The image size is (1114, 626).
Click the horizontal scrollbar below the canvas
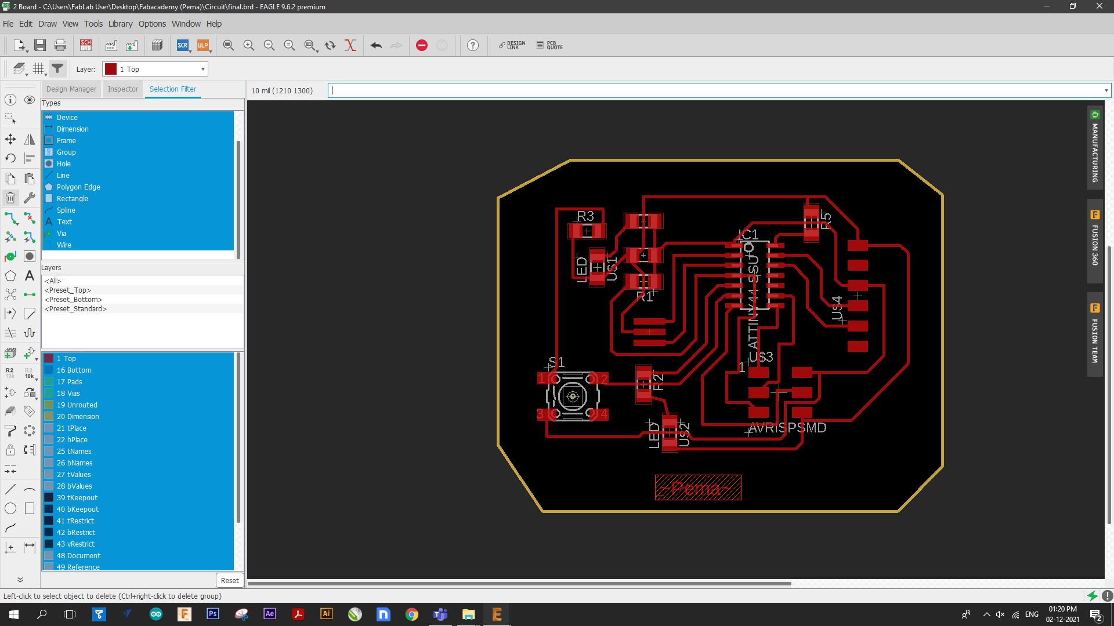click(519, 583)
